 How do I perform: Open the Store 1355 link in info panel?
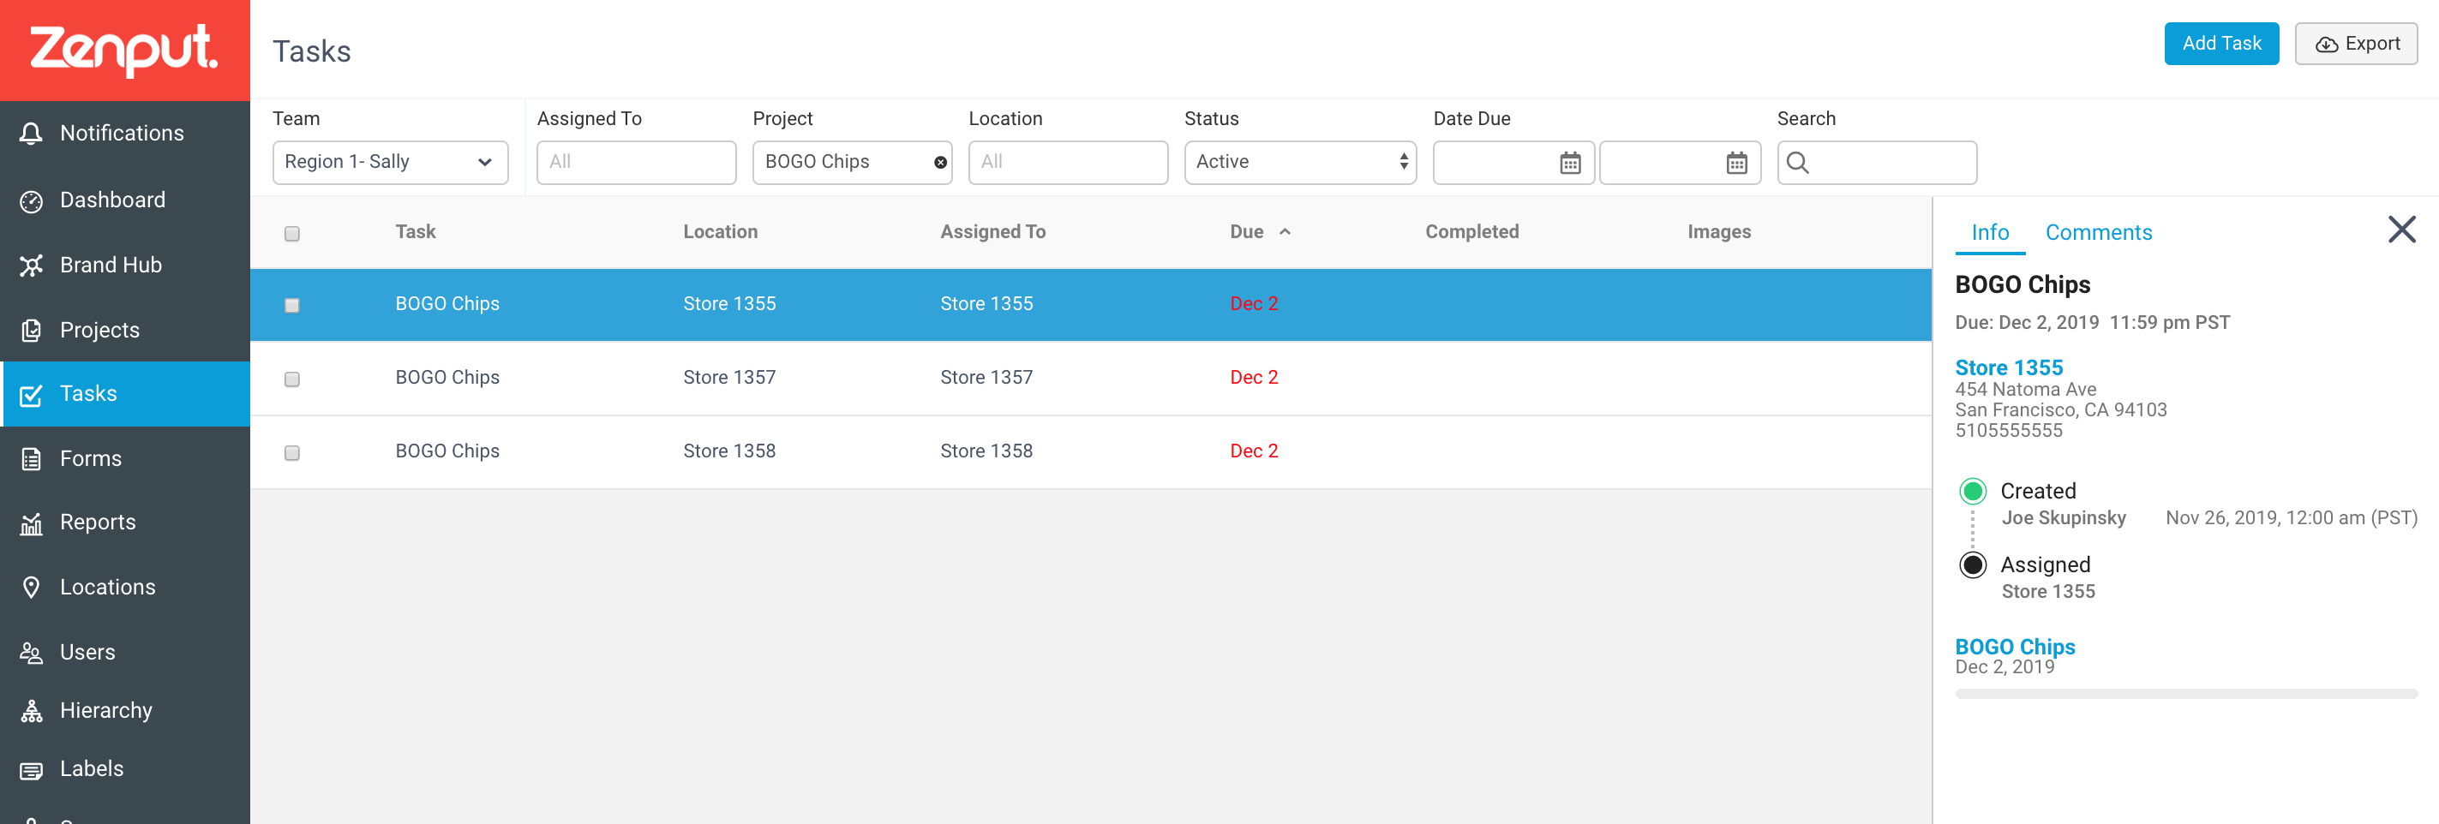[2008, 367]
